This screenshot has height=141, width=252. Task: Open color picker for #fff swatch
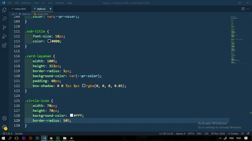point(72,115)
